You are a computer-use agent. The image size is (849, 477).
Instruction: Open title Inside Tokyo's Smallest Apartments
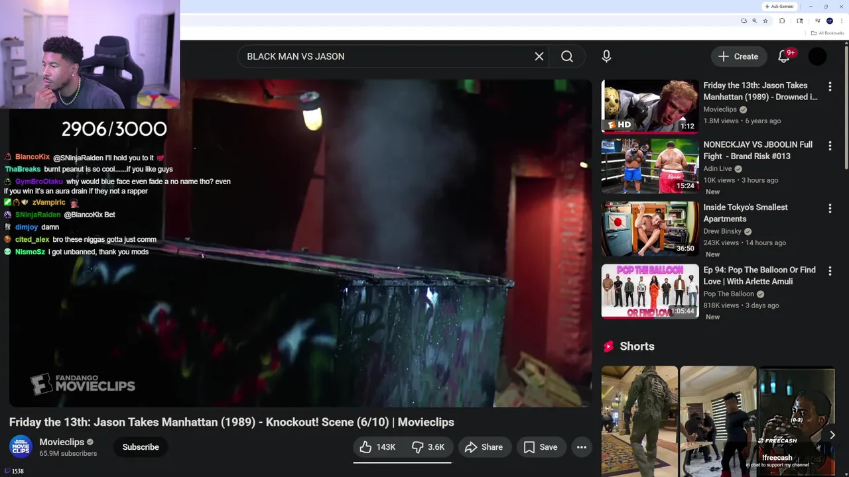[746, 213]
